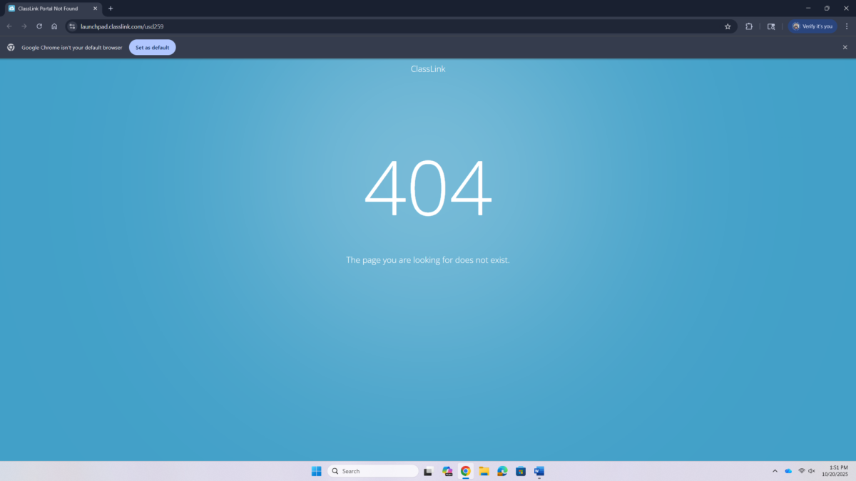The height and width of the screenshot is (481, 856).
Task: Go to the Chrome home page icon
Action: tap(54, 26)
